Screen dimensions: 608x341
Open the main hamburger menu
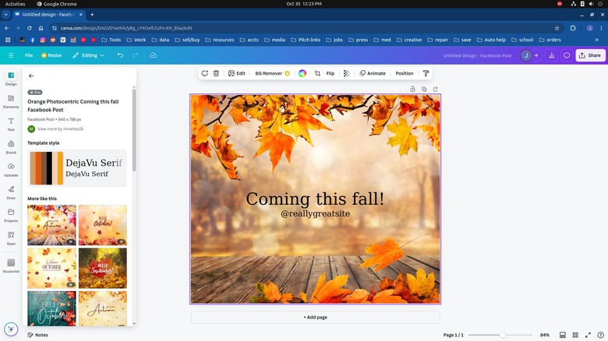click(11, 55)
